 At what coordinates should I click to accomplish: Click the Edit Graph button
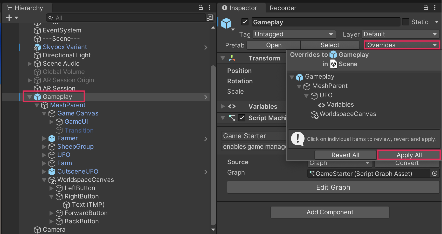click(x=333, y=187)
